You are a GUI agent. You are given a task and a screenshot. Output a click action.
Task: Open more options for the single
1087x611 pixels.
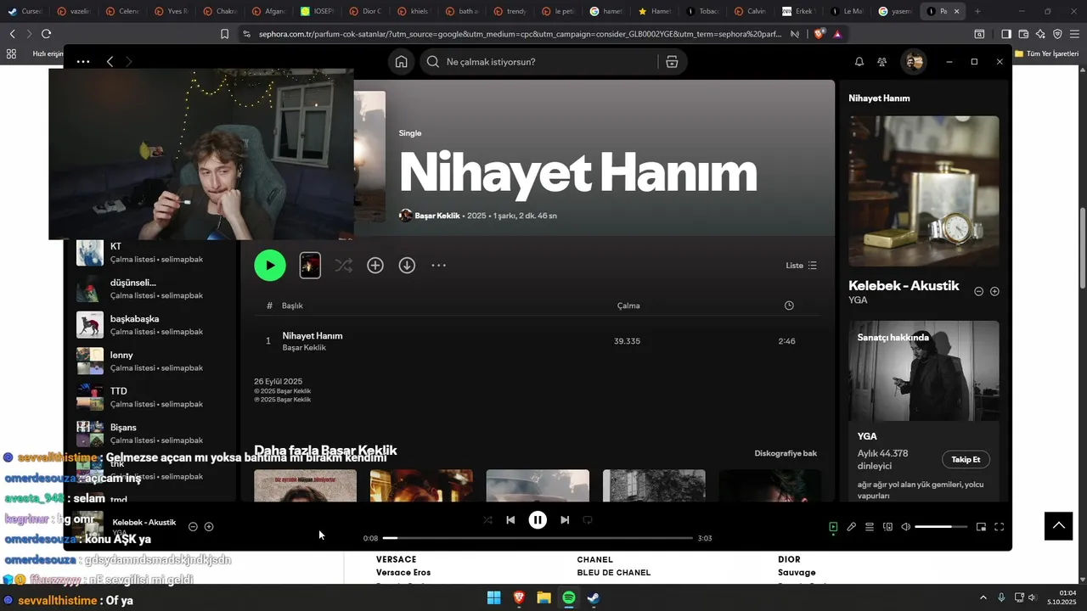coord(438,266)
